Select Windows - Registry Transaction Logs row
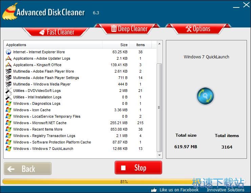The image size is (251, 193). point(80,136)
